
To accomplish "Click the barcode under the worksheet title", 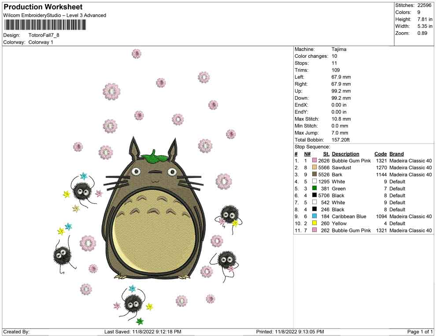I will tap(44, 25).
